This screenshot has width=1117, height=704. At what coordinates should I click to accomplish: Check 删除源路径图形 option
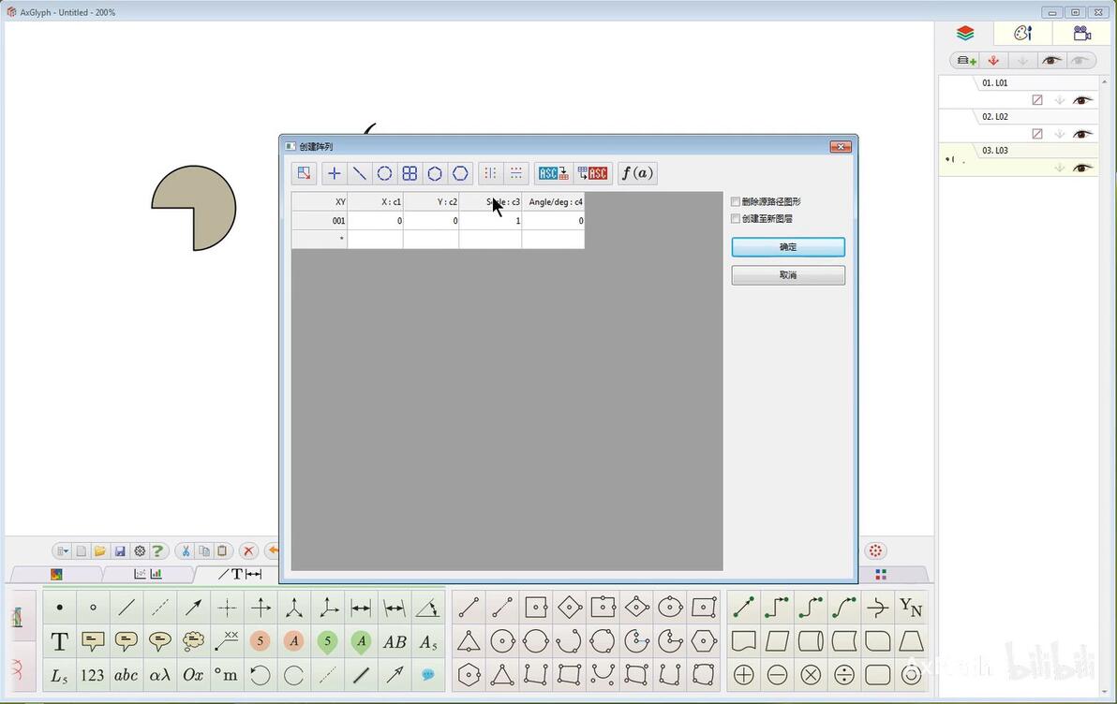(x=736, y=201)
